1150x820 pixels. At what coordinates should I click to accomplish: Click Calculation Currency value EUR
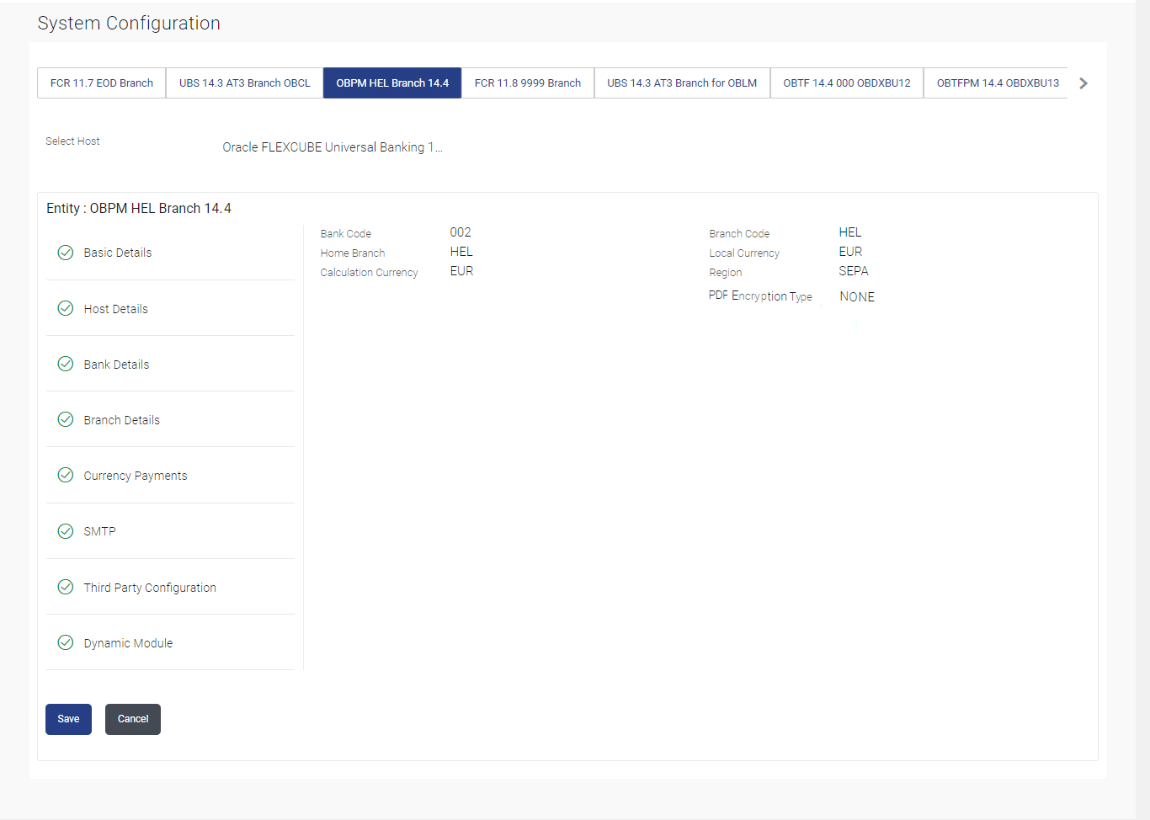click(461, 271)
